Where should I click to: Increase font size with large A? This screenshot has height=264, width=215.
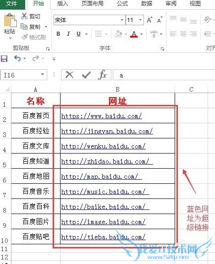pos(149,20)
